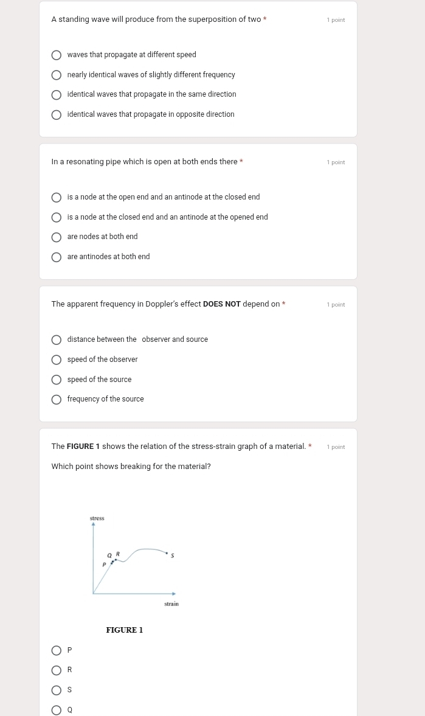Viewport: 425px width, 716px height.
Task: Click the Doppler's effect question text
Action: 165,304
